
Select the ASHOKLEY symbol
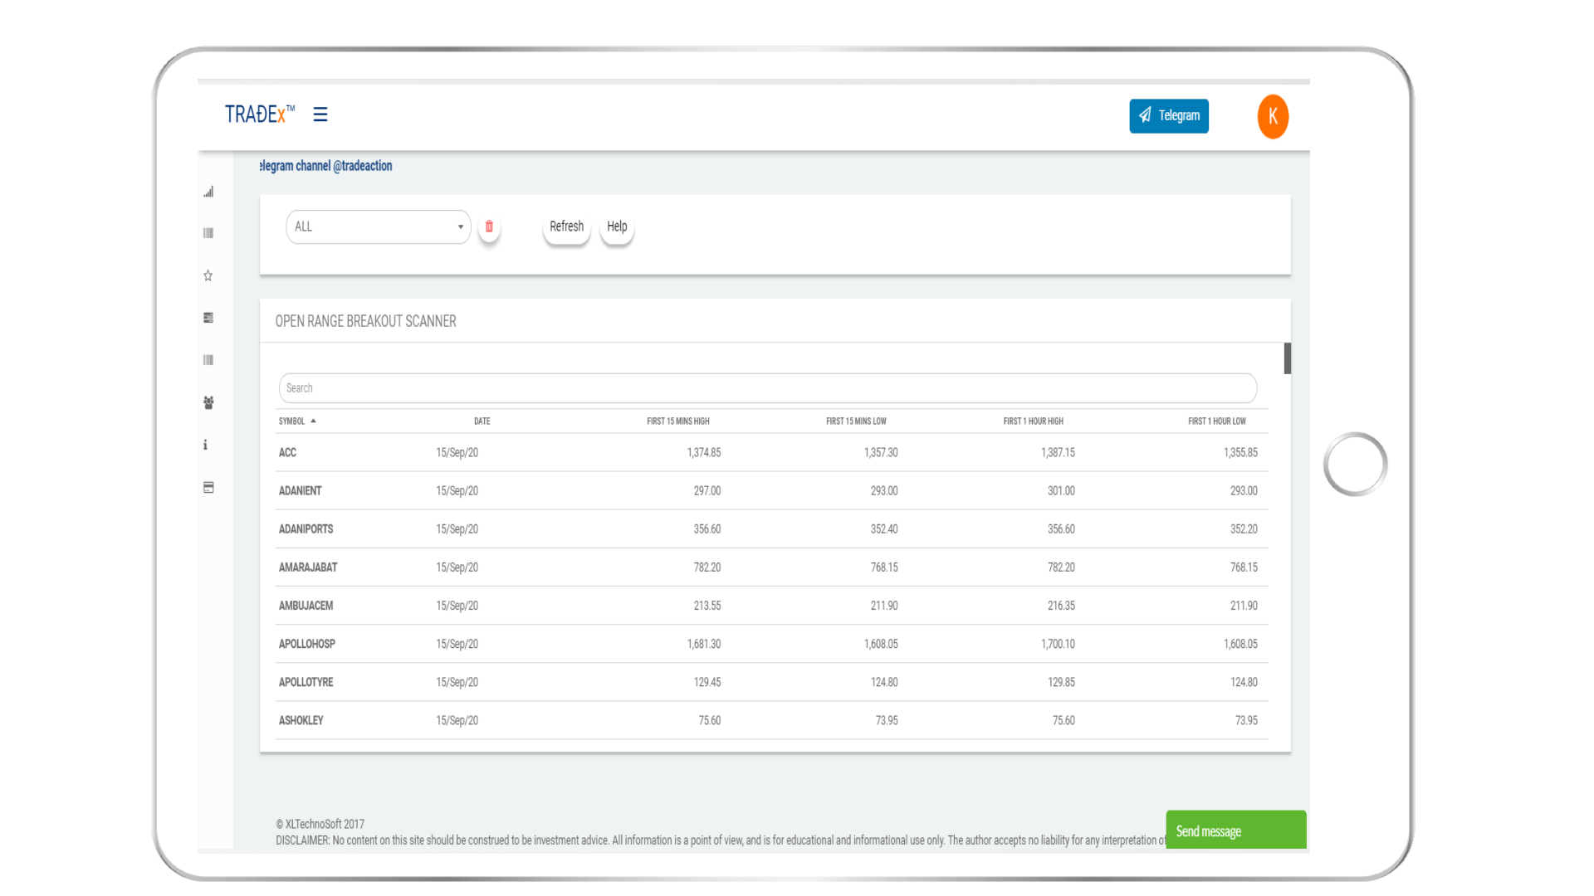(301, 720)
